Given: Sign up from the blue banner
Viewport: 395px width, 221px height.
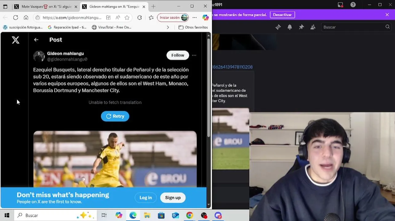Looking at the screenshot, I should (173, 198).
